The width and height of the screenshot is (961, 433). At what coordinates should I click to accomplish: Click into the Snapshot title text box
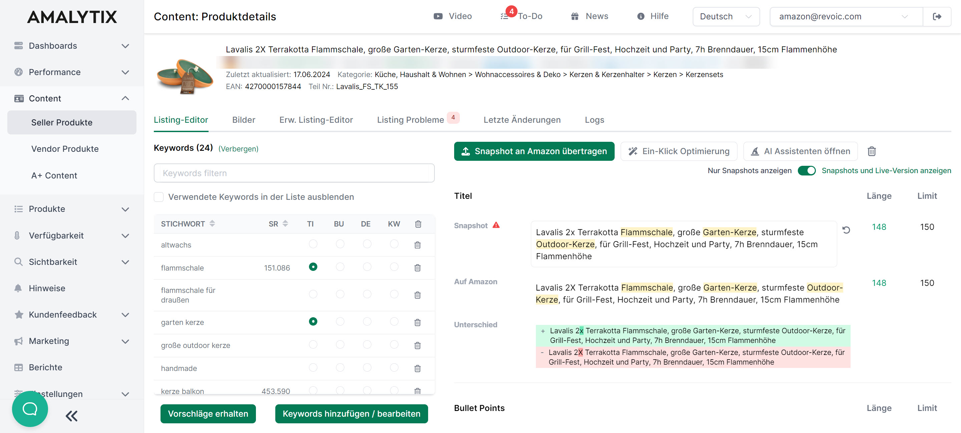click(683, 244)
